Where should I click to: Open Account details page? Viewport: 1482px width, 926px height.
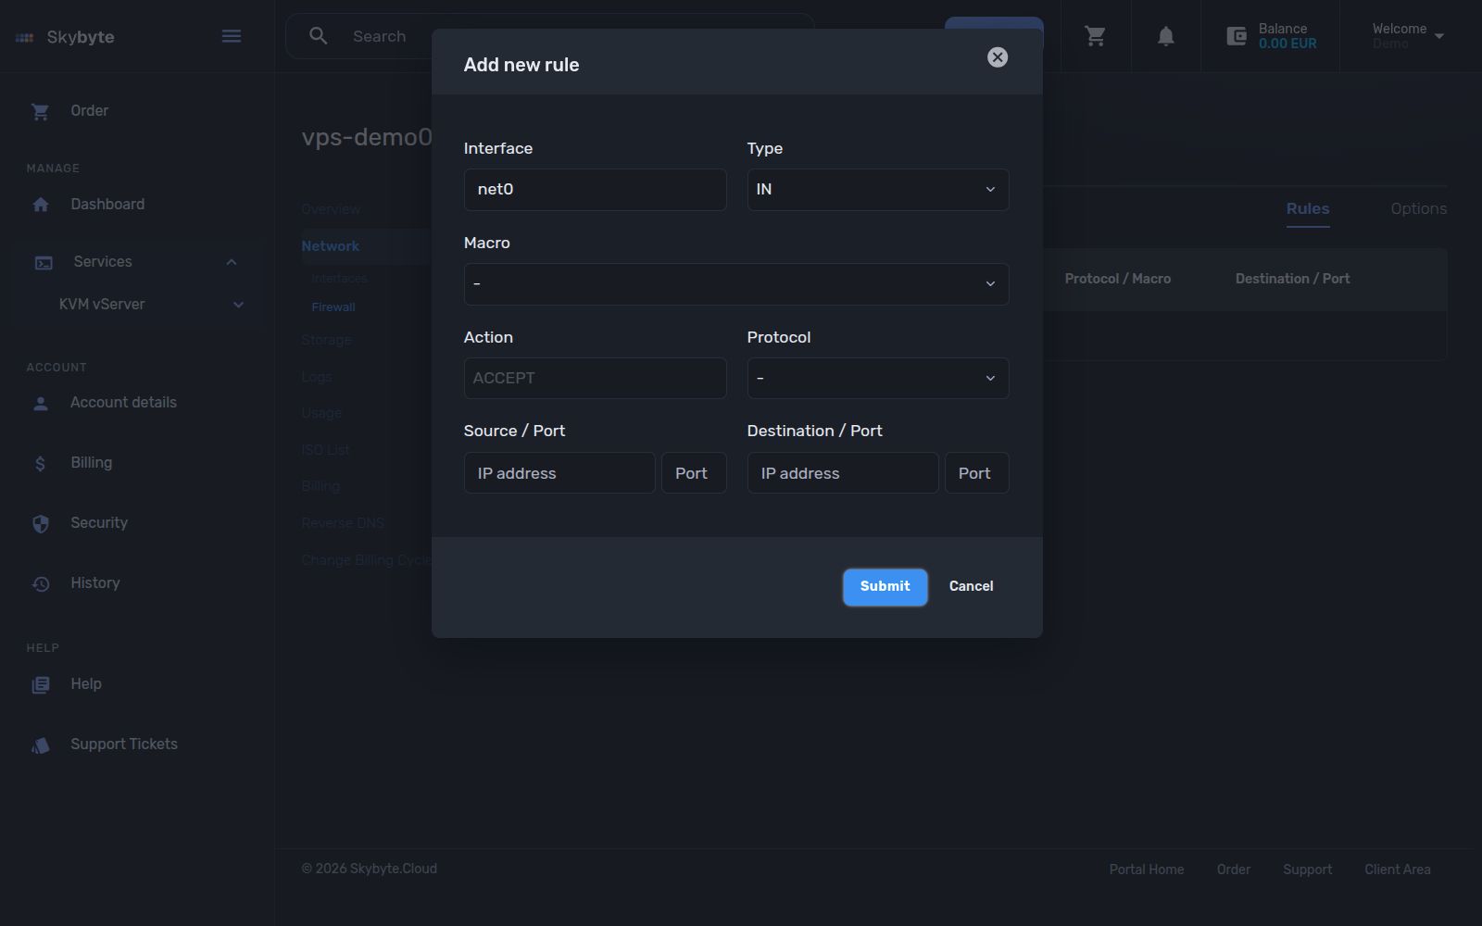[124, 403]
